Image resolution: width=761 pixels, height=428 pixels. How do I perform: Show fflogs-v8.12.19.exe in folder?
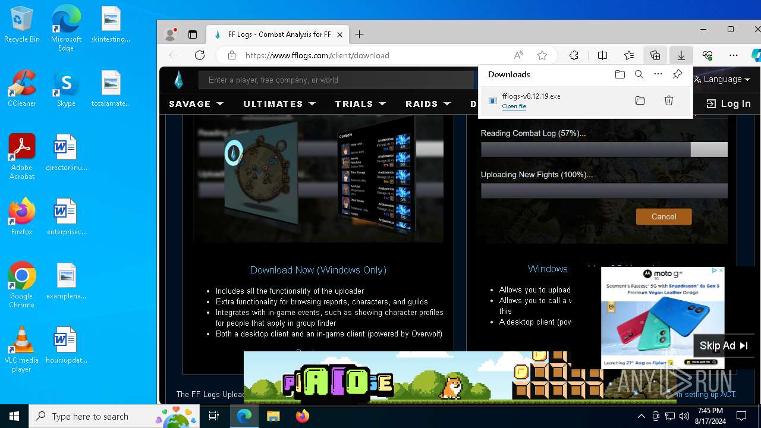[x=640, y=100]
